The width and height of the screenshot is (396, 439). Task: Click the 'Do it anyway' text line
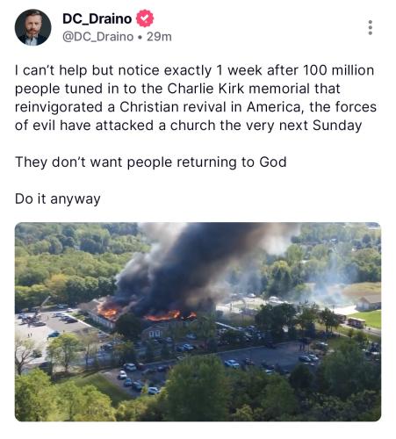tap(58, 198)
